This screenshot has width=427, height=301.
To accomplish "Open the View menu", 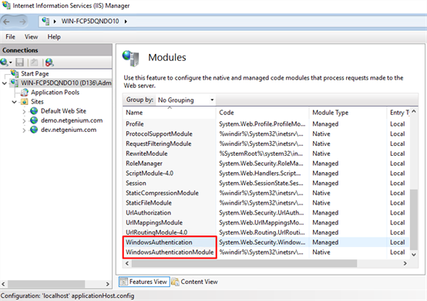I will coord(31,37).
